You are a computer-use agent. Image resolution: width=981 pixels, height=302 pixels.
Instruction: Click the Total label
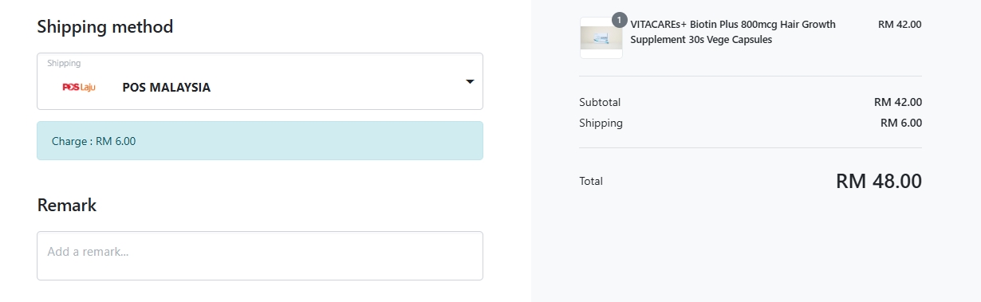click(591, 182)
